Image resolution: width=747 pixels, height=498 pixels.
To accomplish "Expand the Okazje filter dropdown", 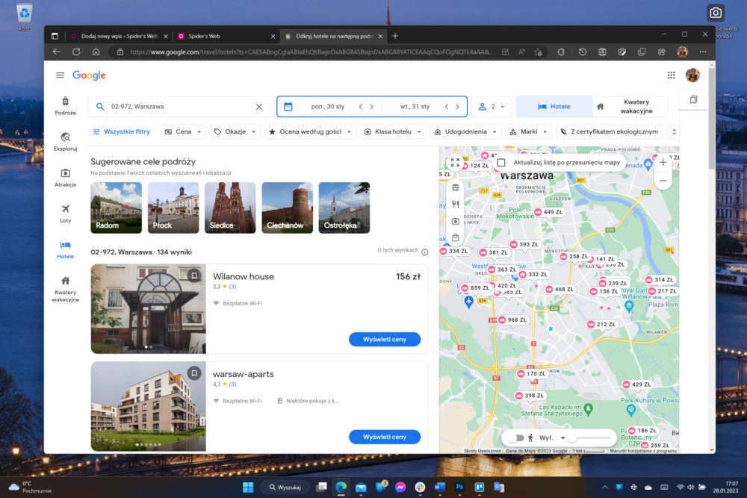I will [x=235, y=132].
